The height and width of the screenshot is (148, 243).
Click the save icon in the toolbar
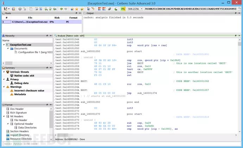(x=5, y=8)
